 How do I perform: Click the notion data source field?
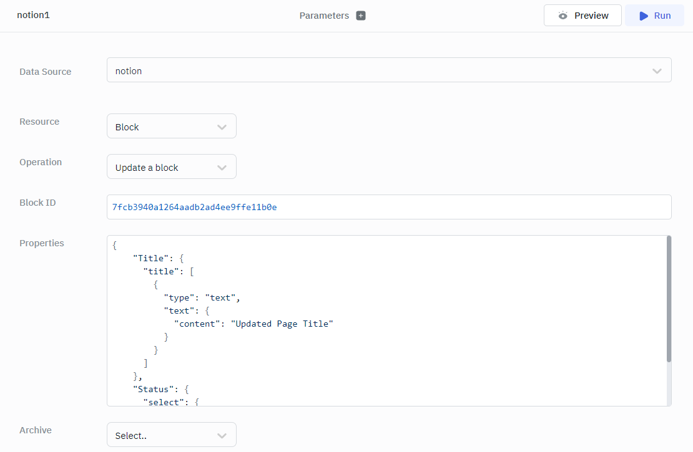pos(375,71)
